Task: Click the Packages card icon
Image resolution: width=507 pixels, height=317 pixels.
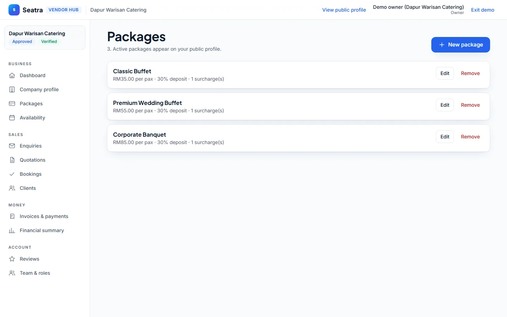Action: point(12,104)
